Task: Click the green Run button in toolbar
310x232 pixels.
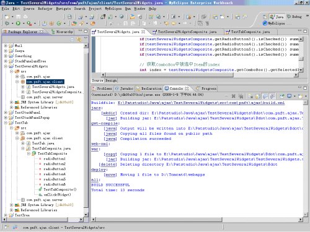Action: (x=18, y=24)
